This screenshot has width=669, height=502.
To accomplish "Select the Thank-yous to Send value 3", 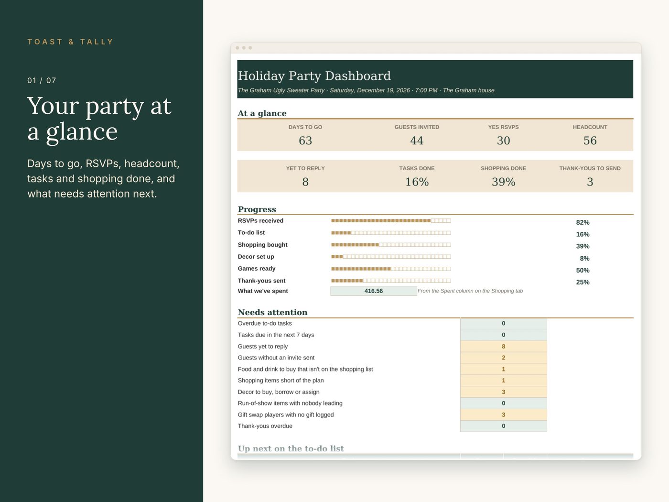I will [x=590, y=182].
